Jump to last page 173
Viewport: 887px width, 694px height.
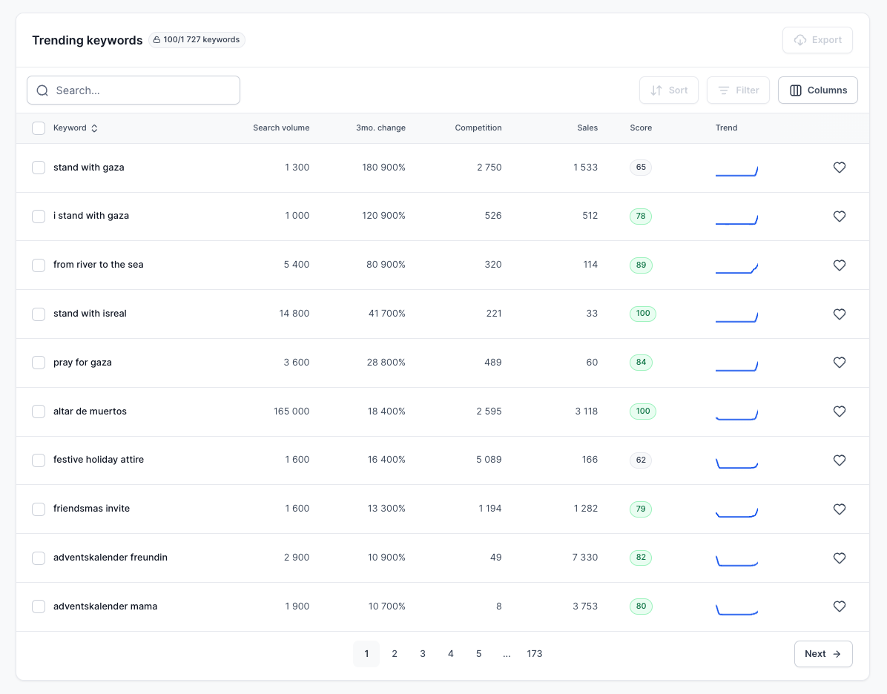point(534,654)
